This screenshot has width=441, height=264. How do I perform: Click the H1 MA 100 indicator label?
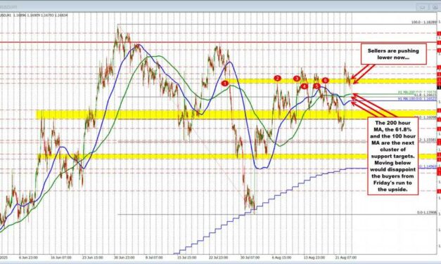417,99
